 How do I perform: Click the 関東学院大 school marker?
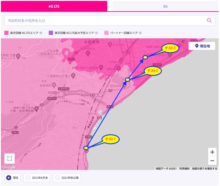coord(88,53)
